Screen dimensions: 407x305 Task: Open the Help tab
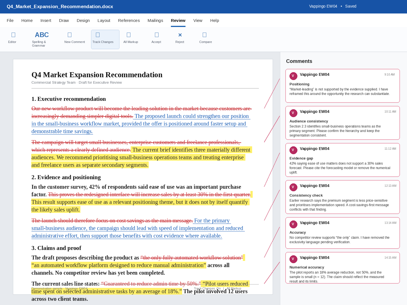[x=214, y=21]
